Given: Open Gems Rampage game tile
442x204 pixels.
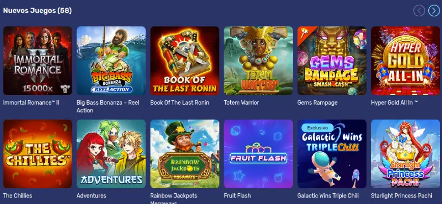Looking at the screenshot, I should pos(332,61).
